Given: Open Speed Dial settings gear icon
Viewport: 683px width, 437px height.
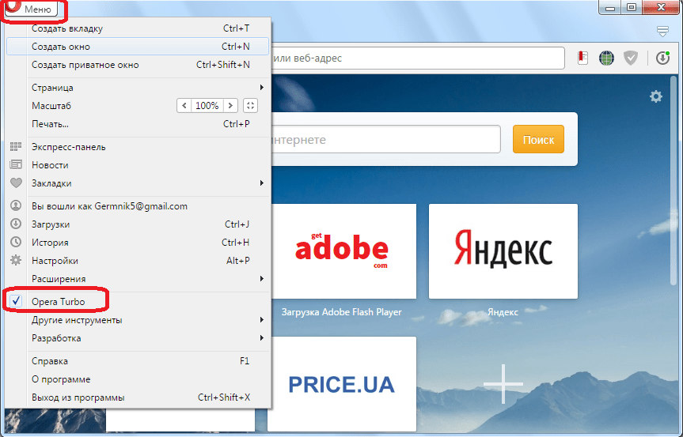Looking at the screenshot, I should (656, 96).
